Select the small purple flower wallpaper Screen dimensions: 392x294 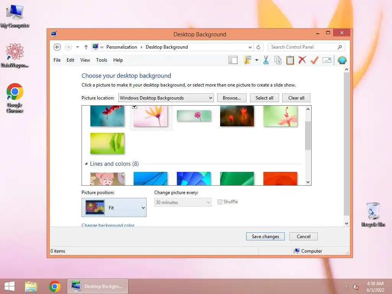[194, 116]
